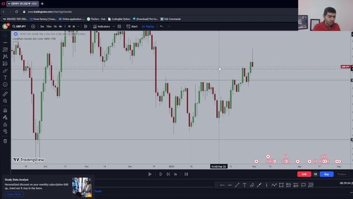
Task: Open indicator templates grid
Action: point(119,27)
